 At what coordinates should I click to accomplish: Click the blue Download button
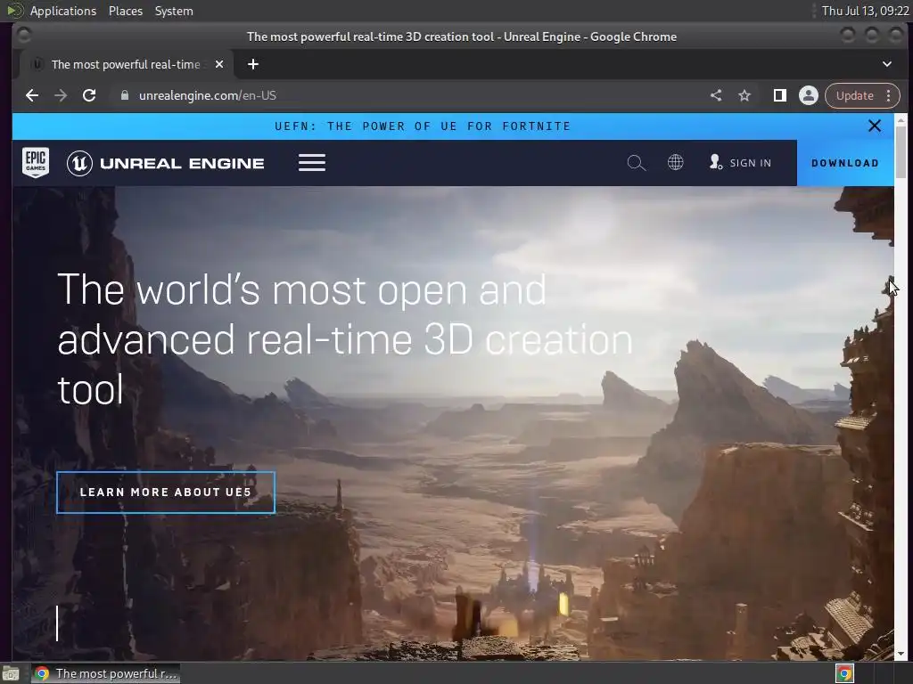click(x=845, y=163)
